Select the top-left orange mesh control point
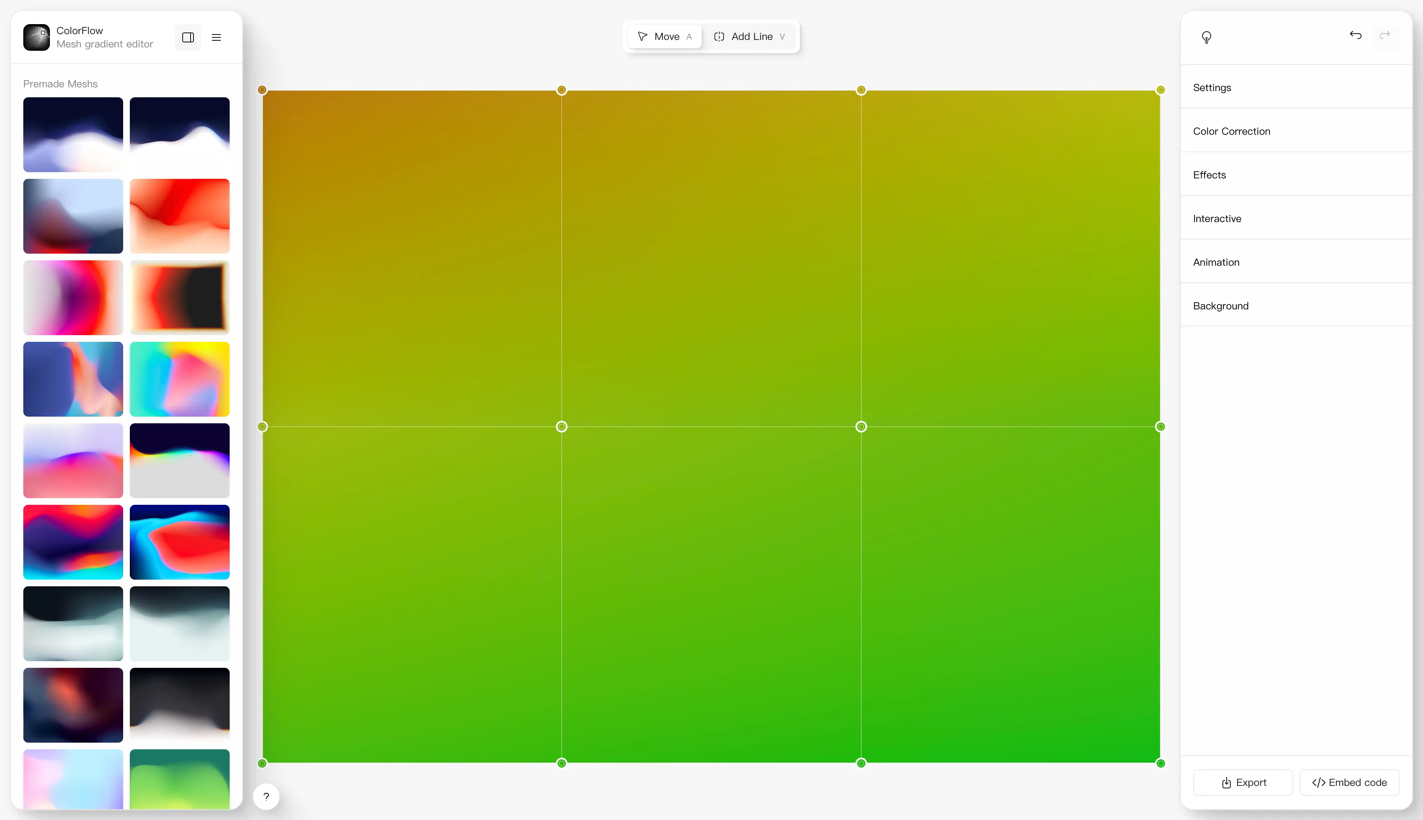1423x820 pixels. pyautogui.click(x=262, y=90)
